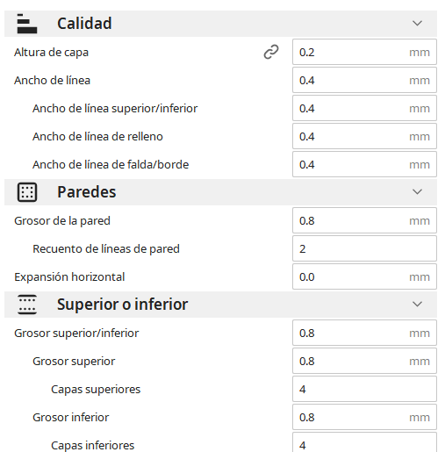Click the Paredes walls icon
The width and height of the screenshot is (445, 452).
click(x=27, y=192)
